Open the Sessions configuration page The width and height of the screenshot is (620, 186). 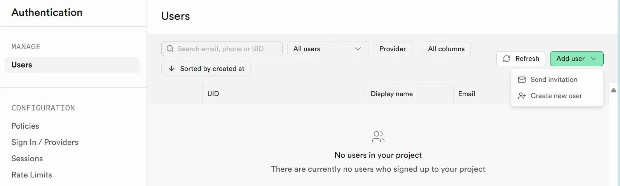27,158
